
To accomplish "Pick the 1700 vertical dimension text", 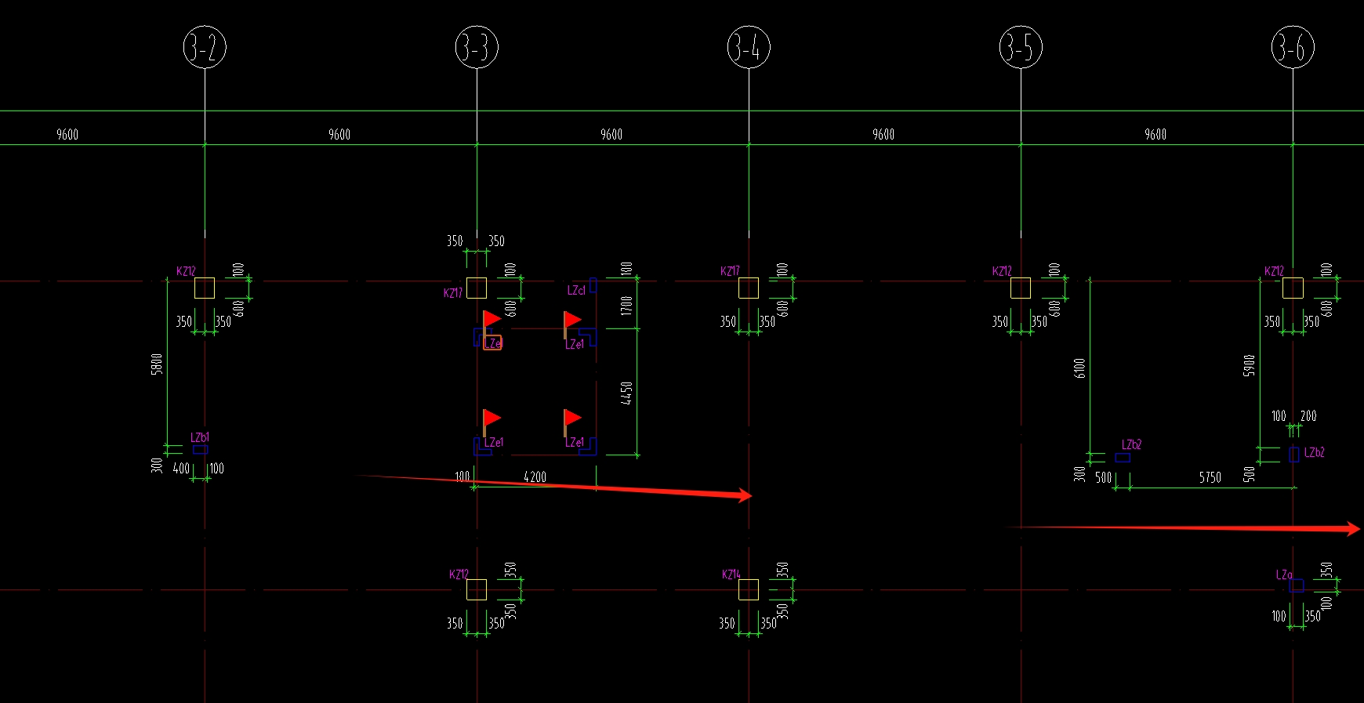I will coord(626,306).
